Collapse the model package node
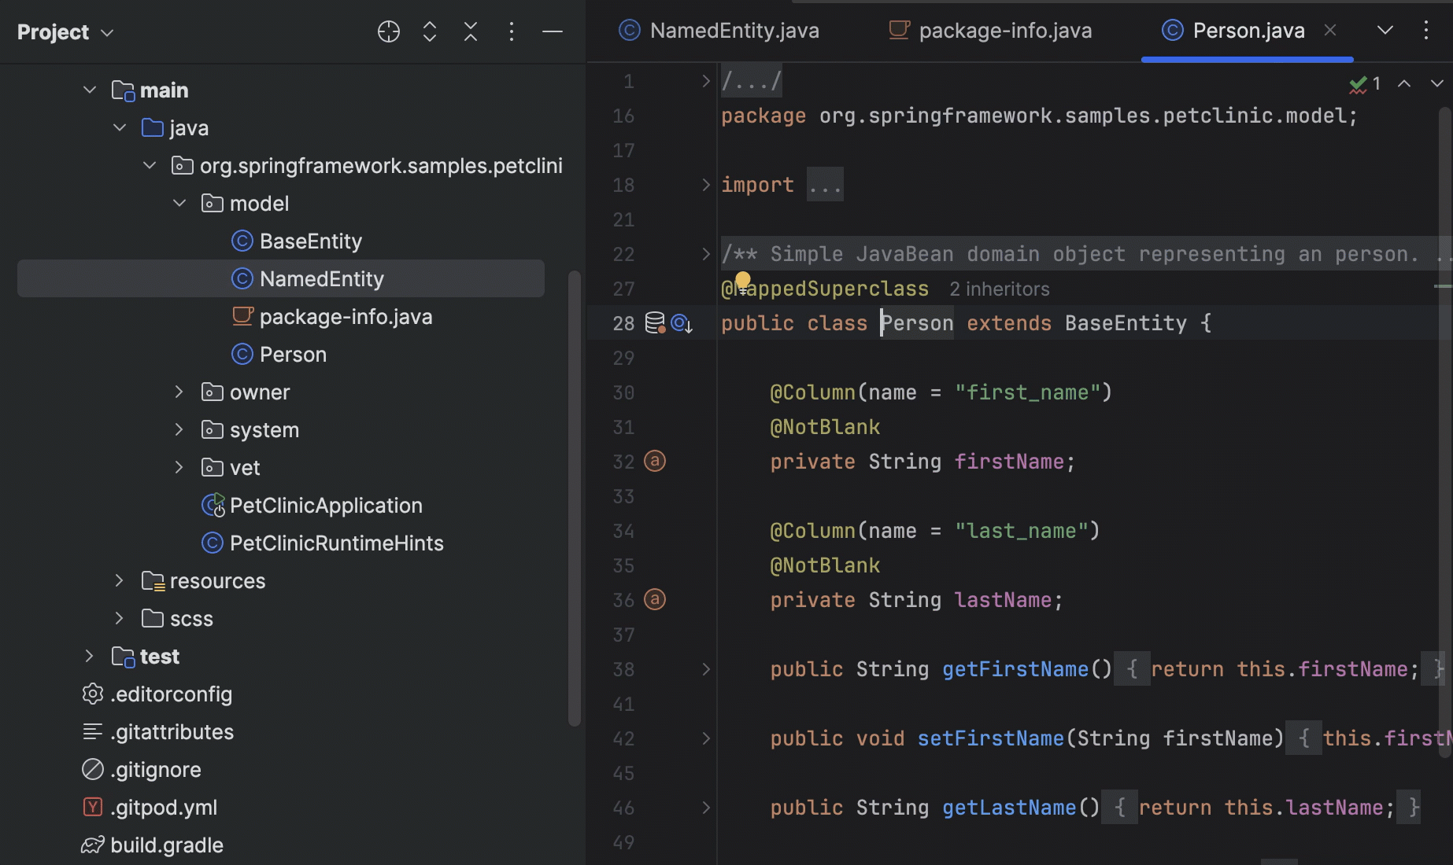1453x865 pixels. (x=179, y=203)
